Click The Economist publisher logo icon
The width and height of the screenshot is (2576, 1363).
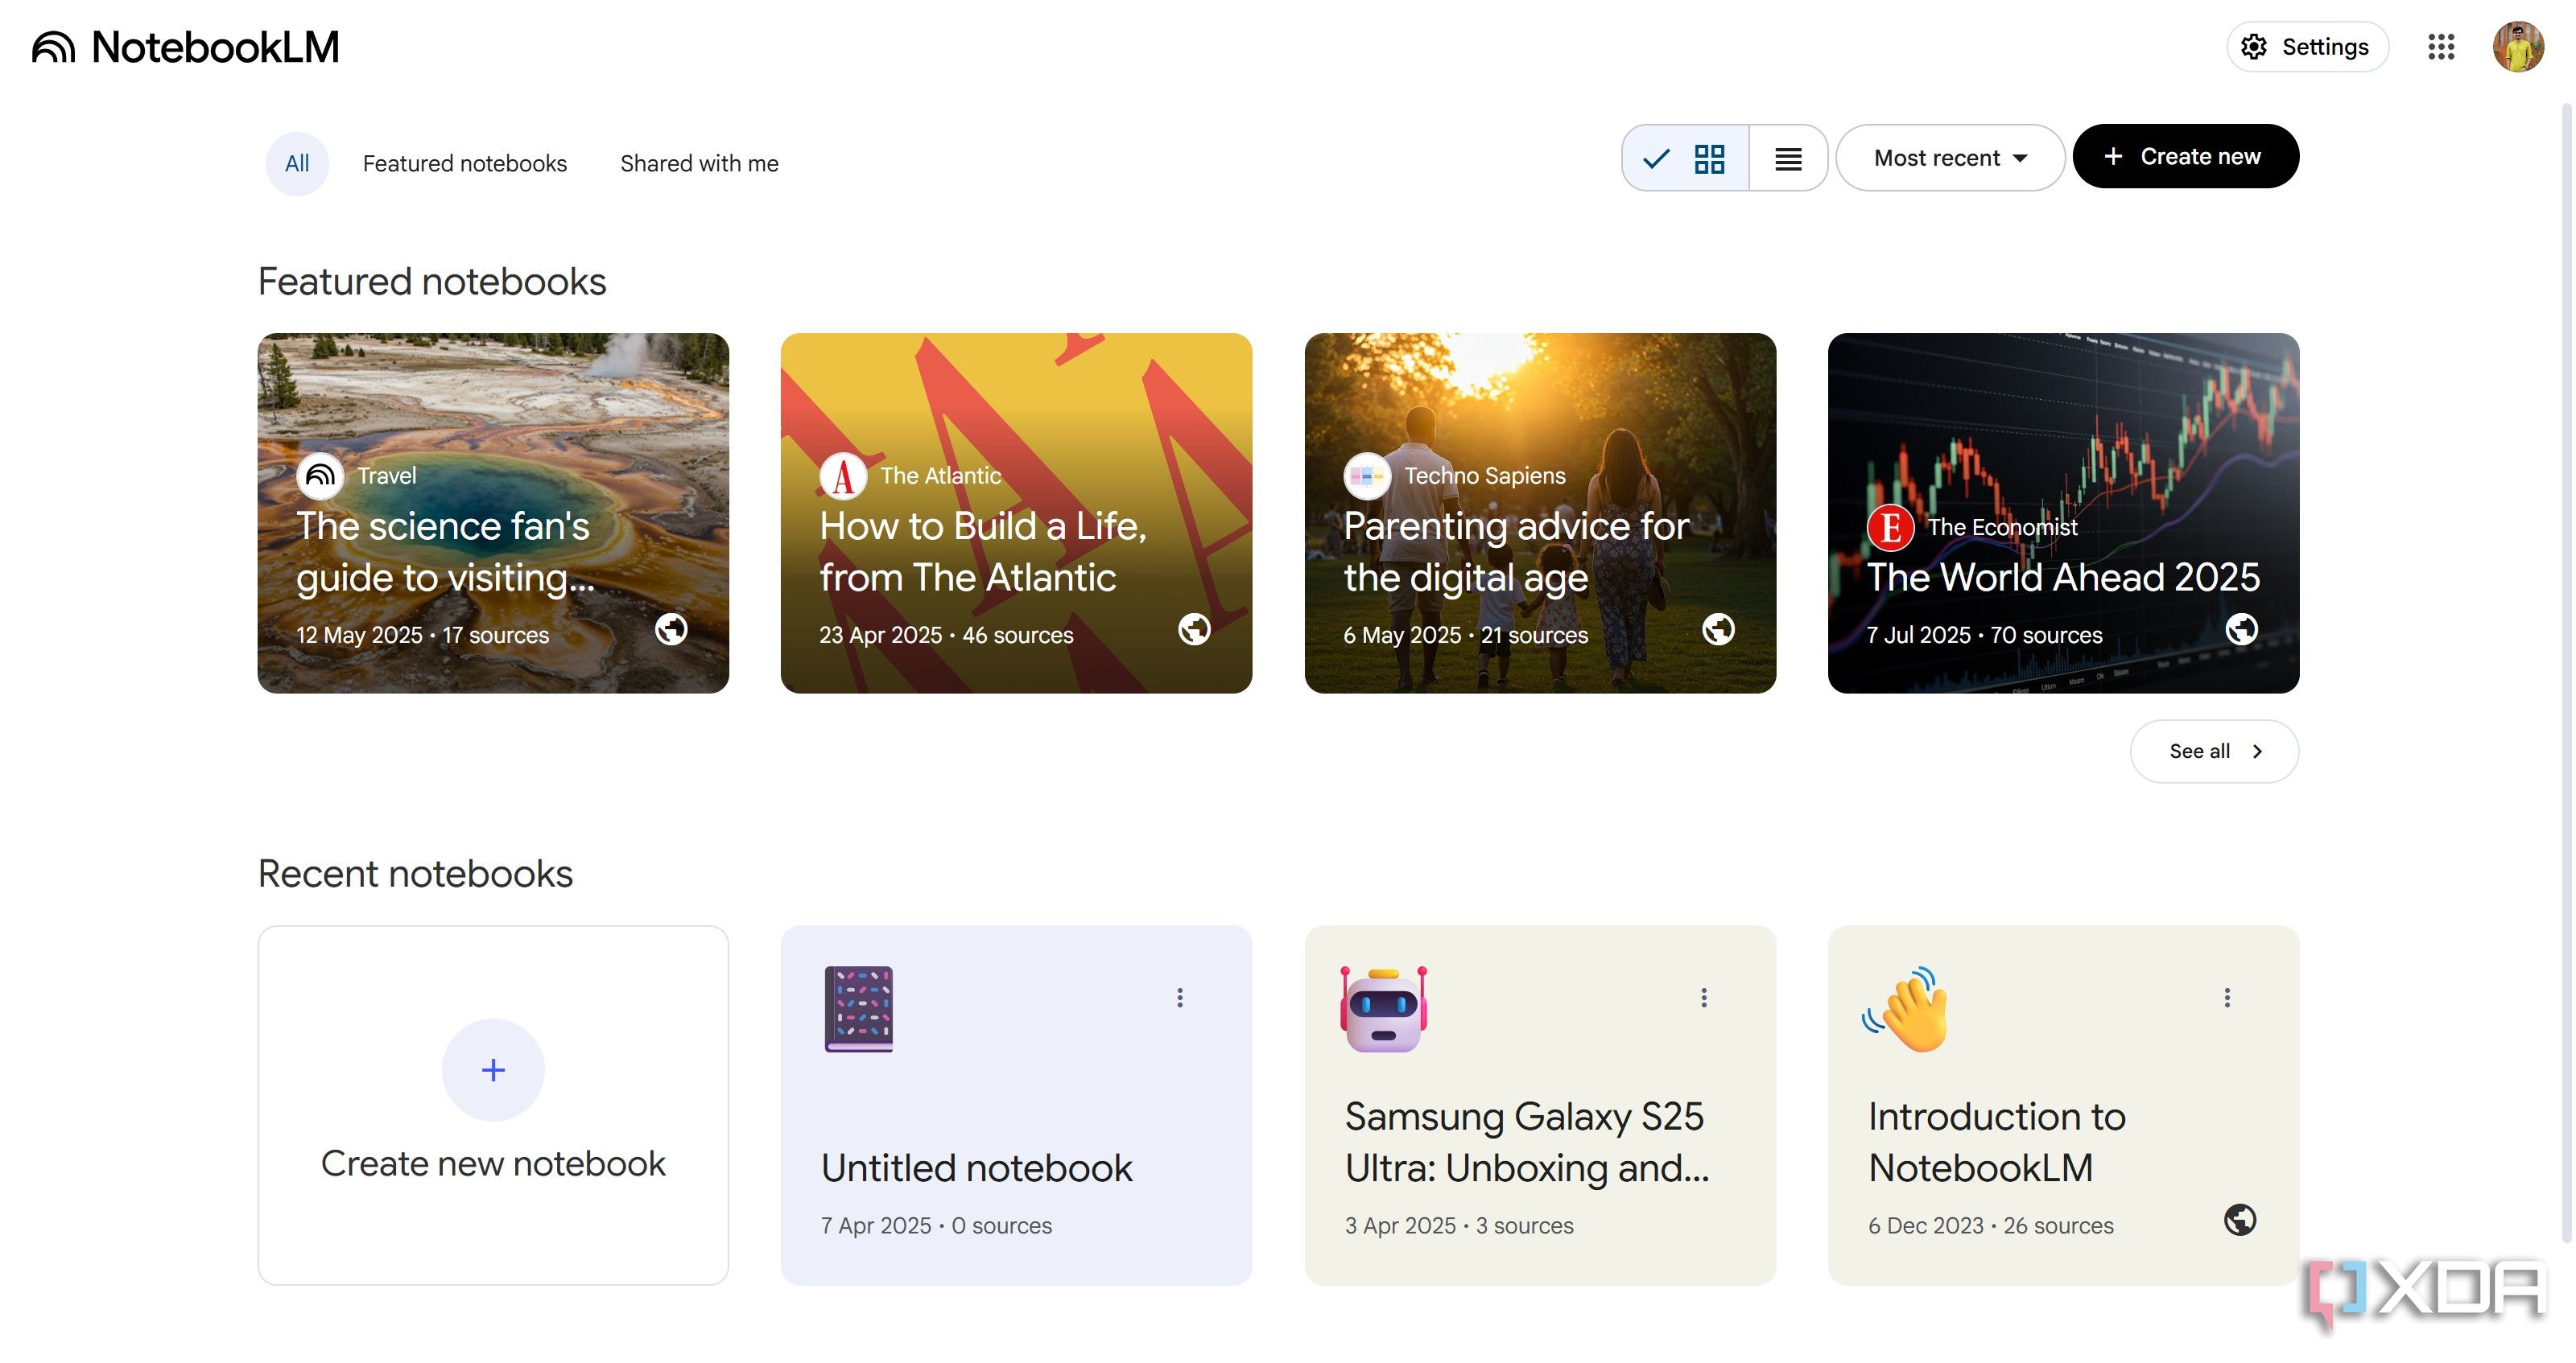coord(1890,526)
